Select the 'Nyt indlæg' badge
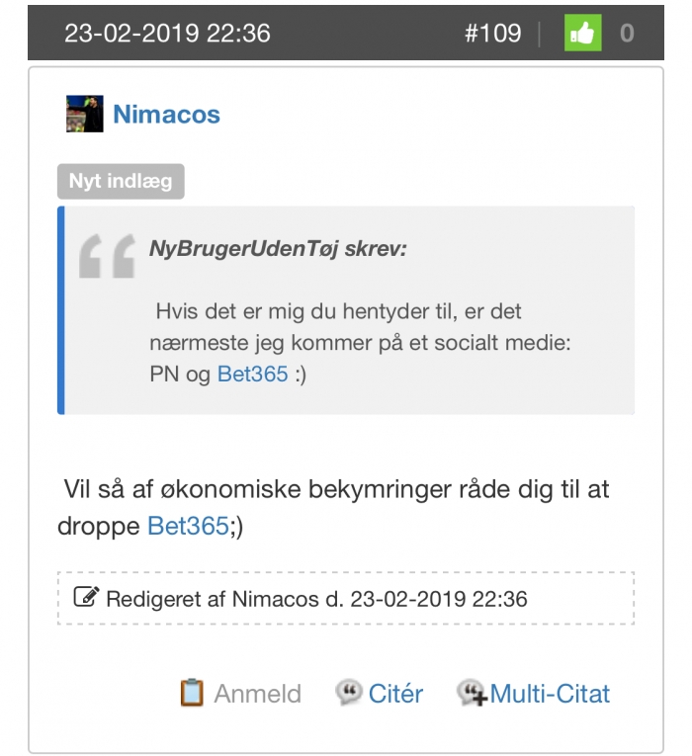692x756 pixels. 121,182
